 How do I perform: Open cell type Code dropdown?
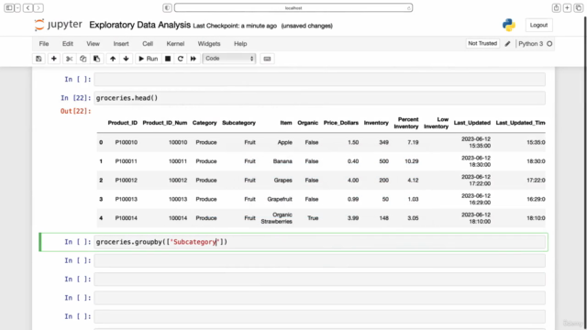229,59
